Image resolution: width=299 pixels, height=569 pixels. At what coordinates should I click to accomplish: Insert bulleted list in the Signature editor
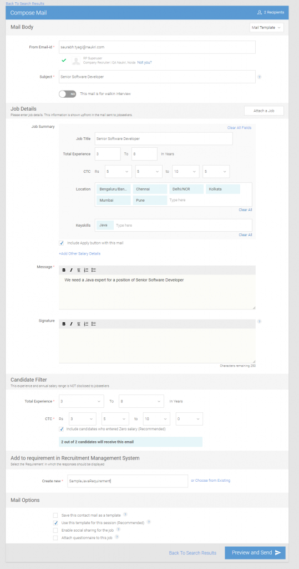click(x=94, y=324)
